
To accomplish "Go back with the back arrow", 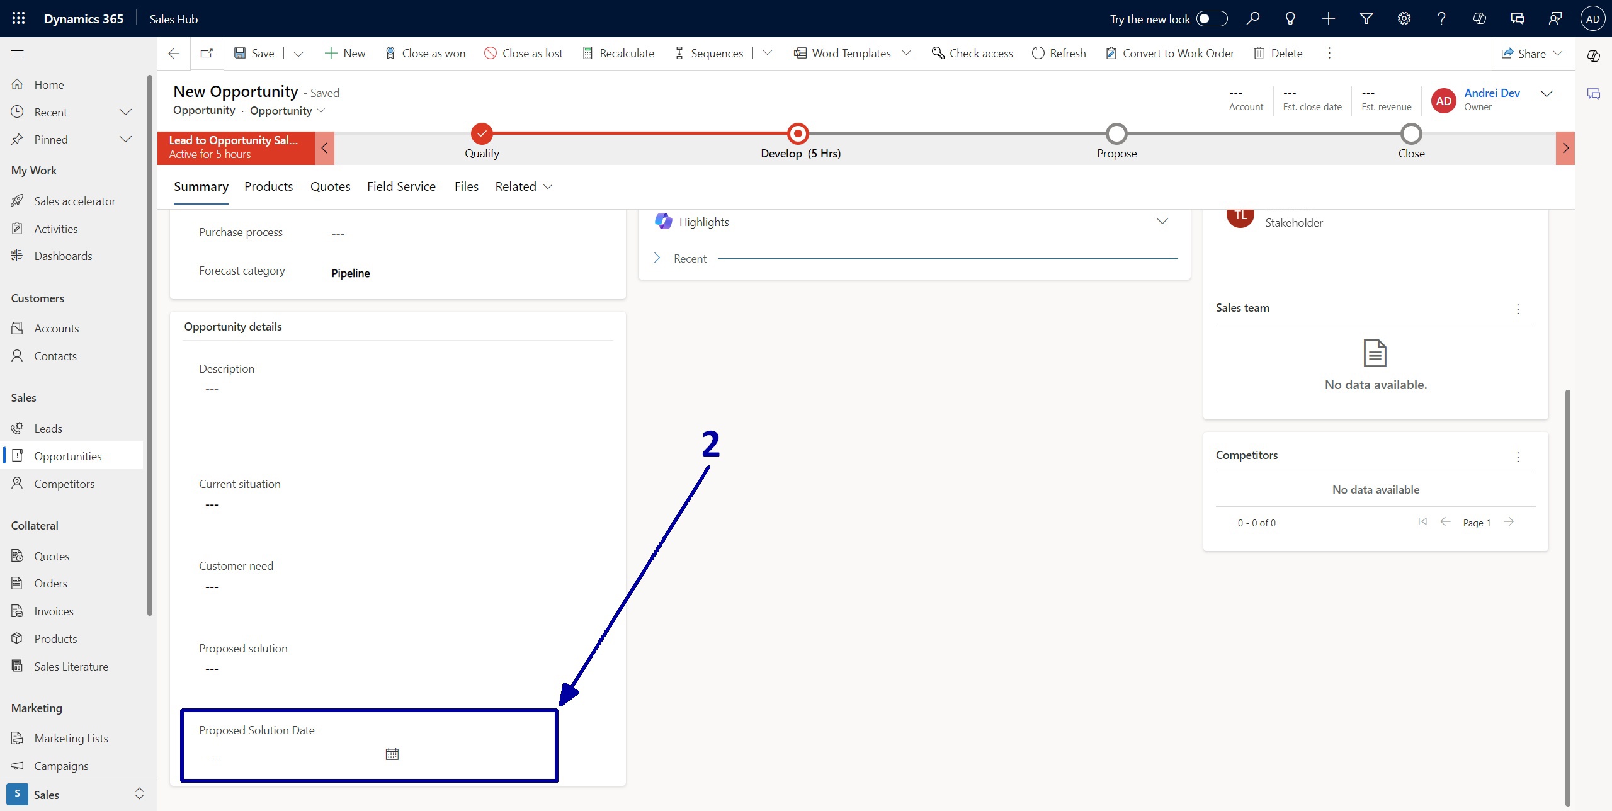I will click(x=174, y=54).
